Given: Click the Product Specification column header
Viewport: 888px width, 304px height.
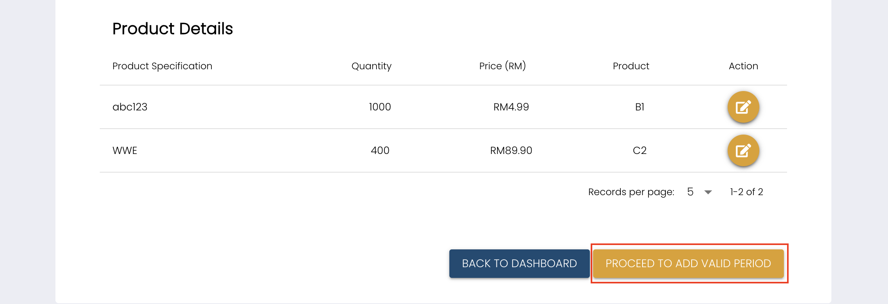Looking at the screenshot, I should coord(162,66).
